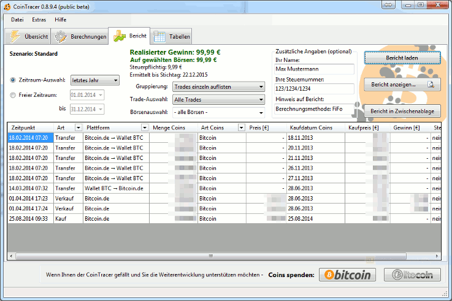
Task: Click the Kaufdatum cell 18.11.2013
Action: pyautogui.click(x=316, y=138)
